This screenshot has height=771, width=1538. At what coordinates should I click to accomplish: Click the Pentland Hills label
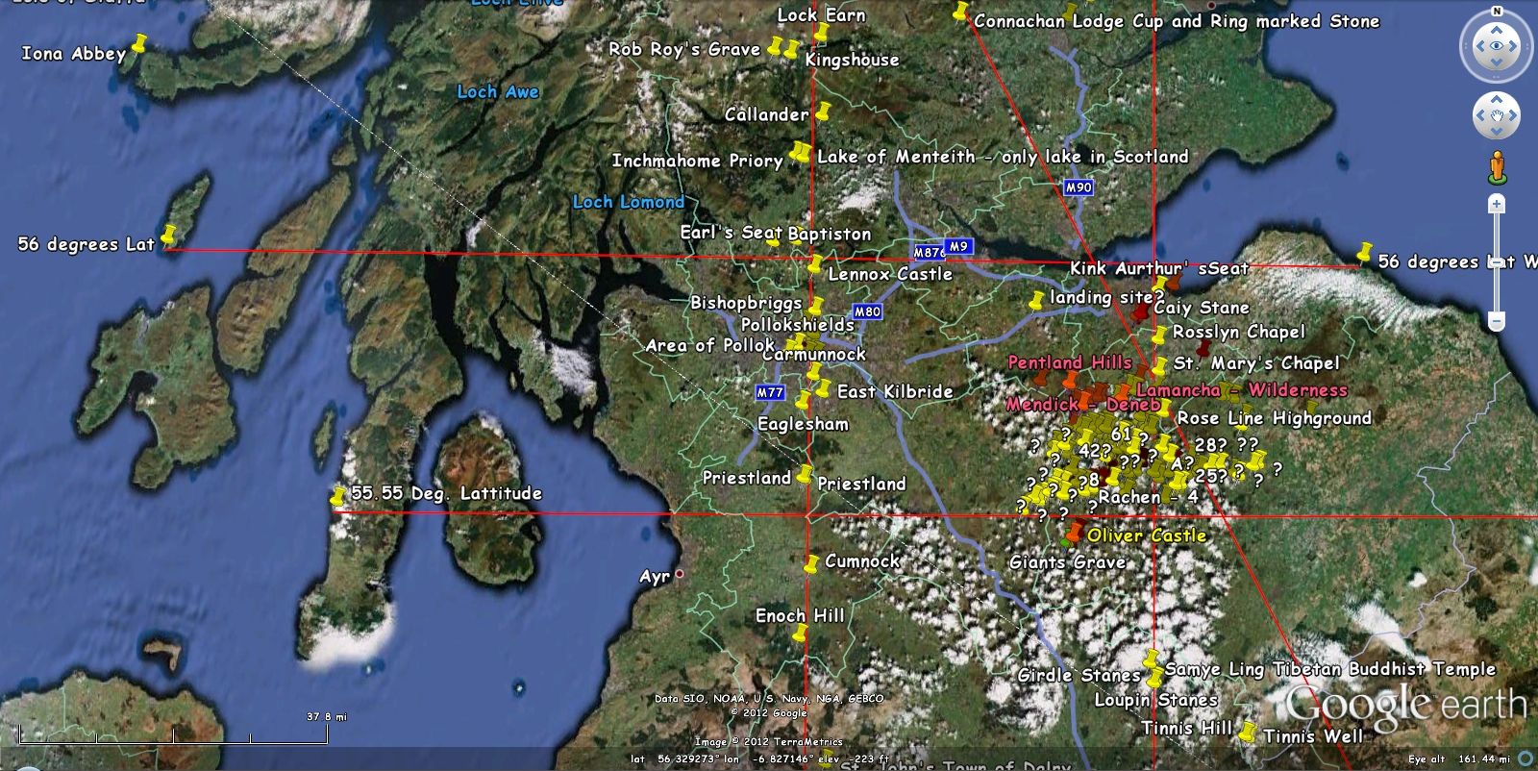1070,362
